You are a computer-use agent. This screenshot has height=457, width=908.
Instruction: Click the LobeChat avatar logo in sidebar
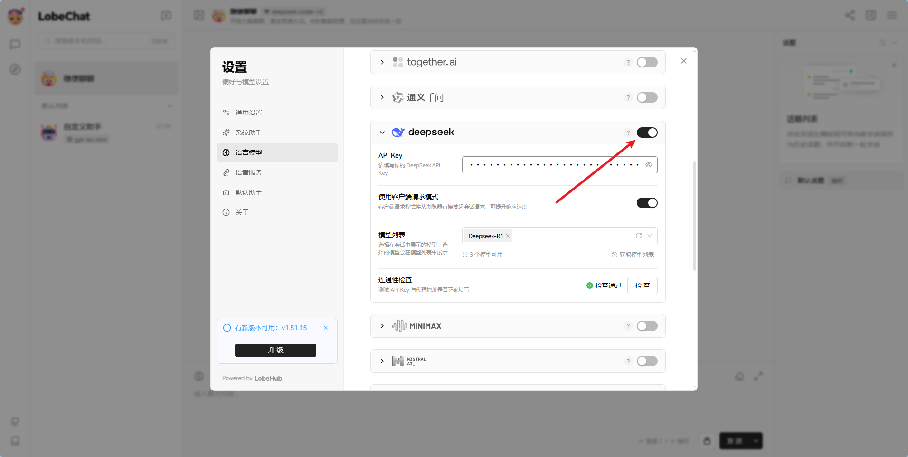(15, 16)
